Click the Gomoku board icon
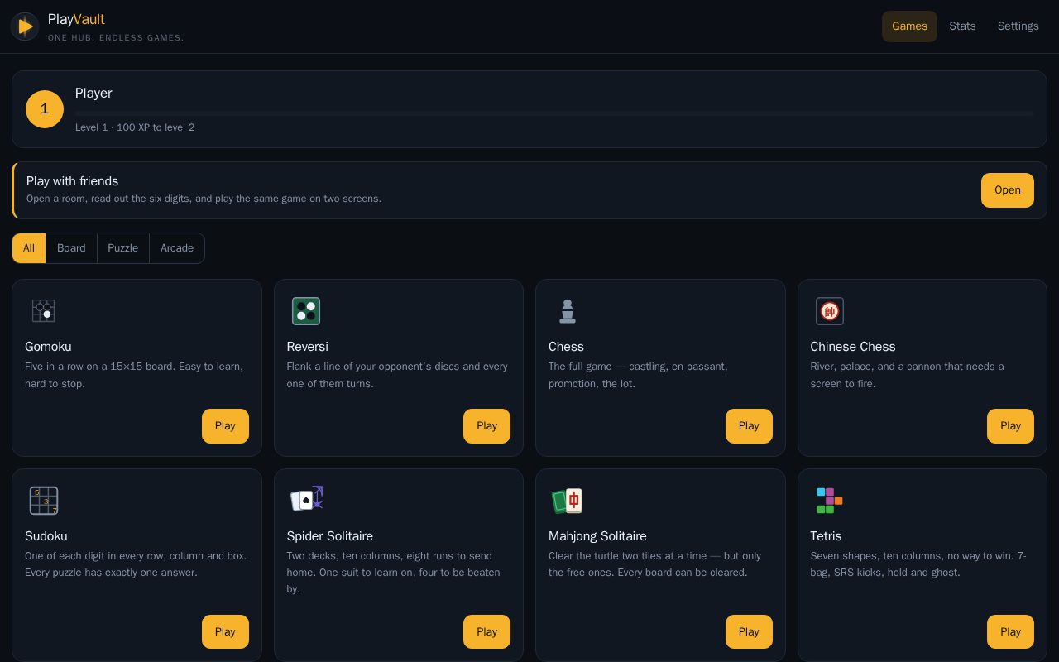The height and width of the screenshot is (662, 1059). pos(44,311)
